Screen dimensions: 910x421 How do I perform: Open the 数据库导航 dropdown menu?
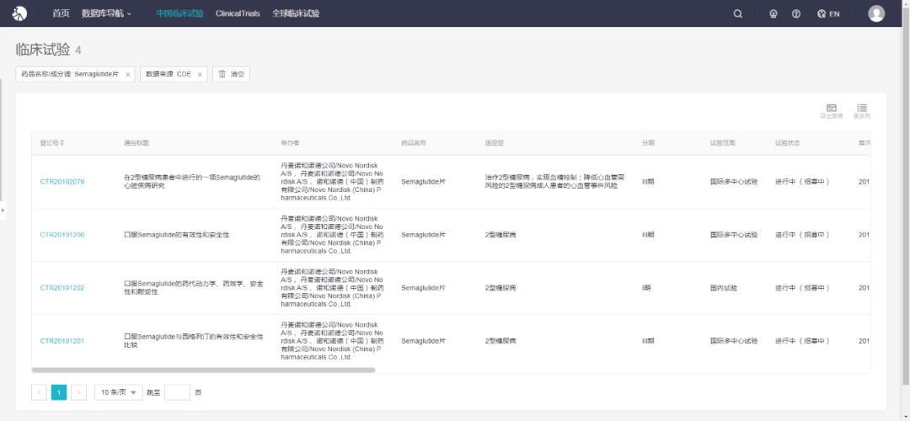click(107, 13)
